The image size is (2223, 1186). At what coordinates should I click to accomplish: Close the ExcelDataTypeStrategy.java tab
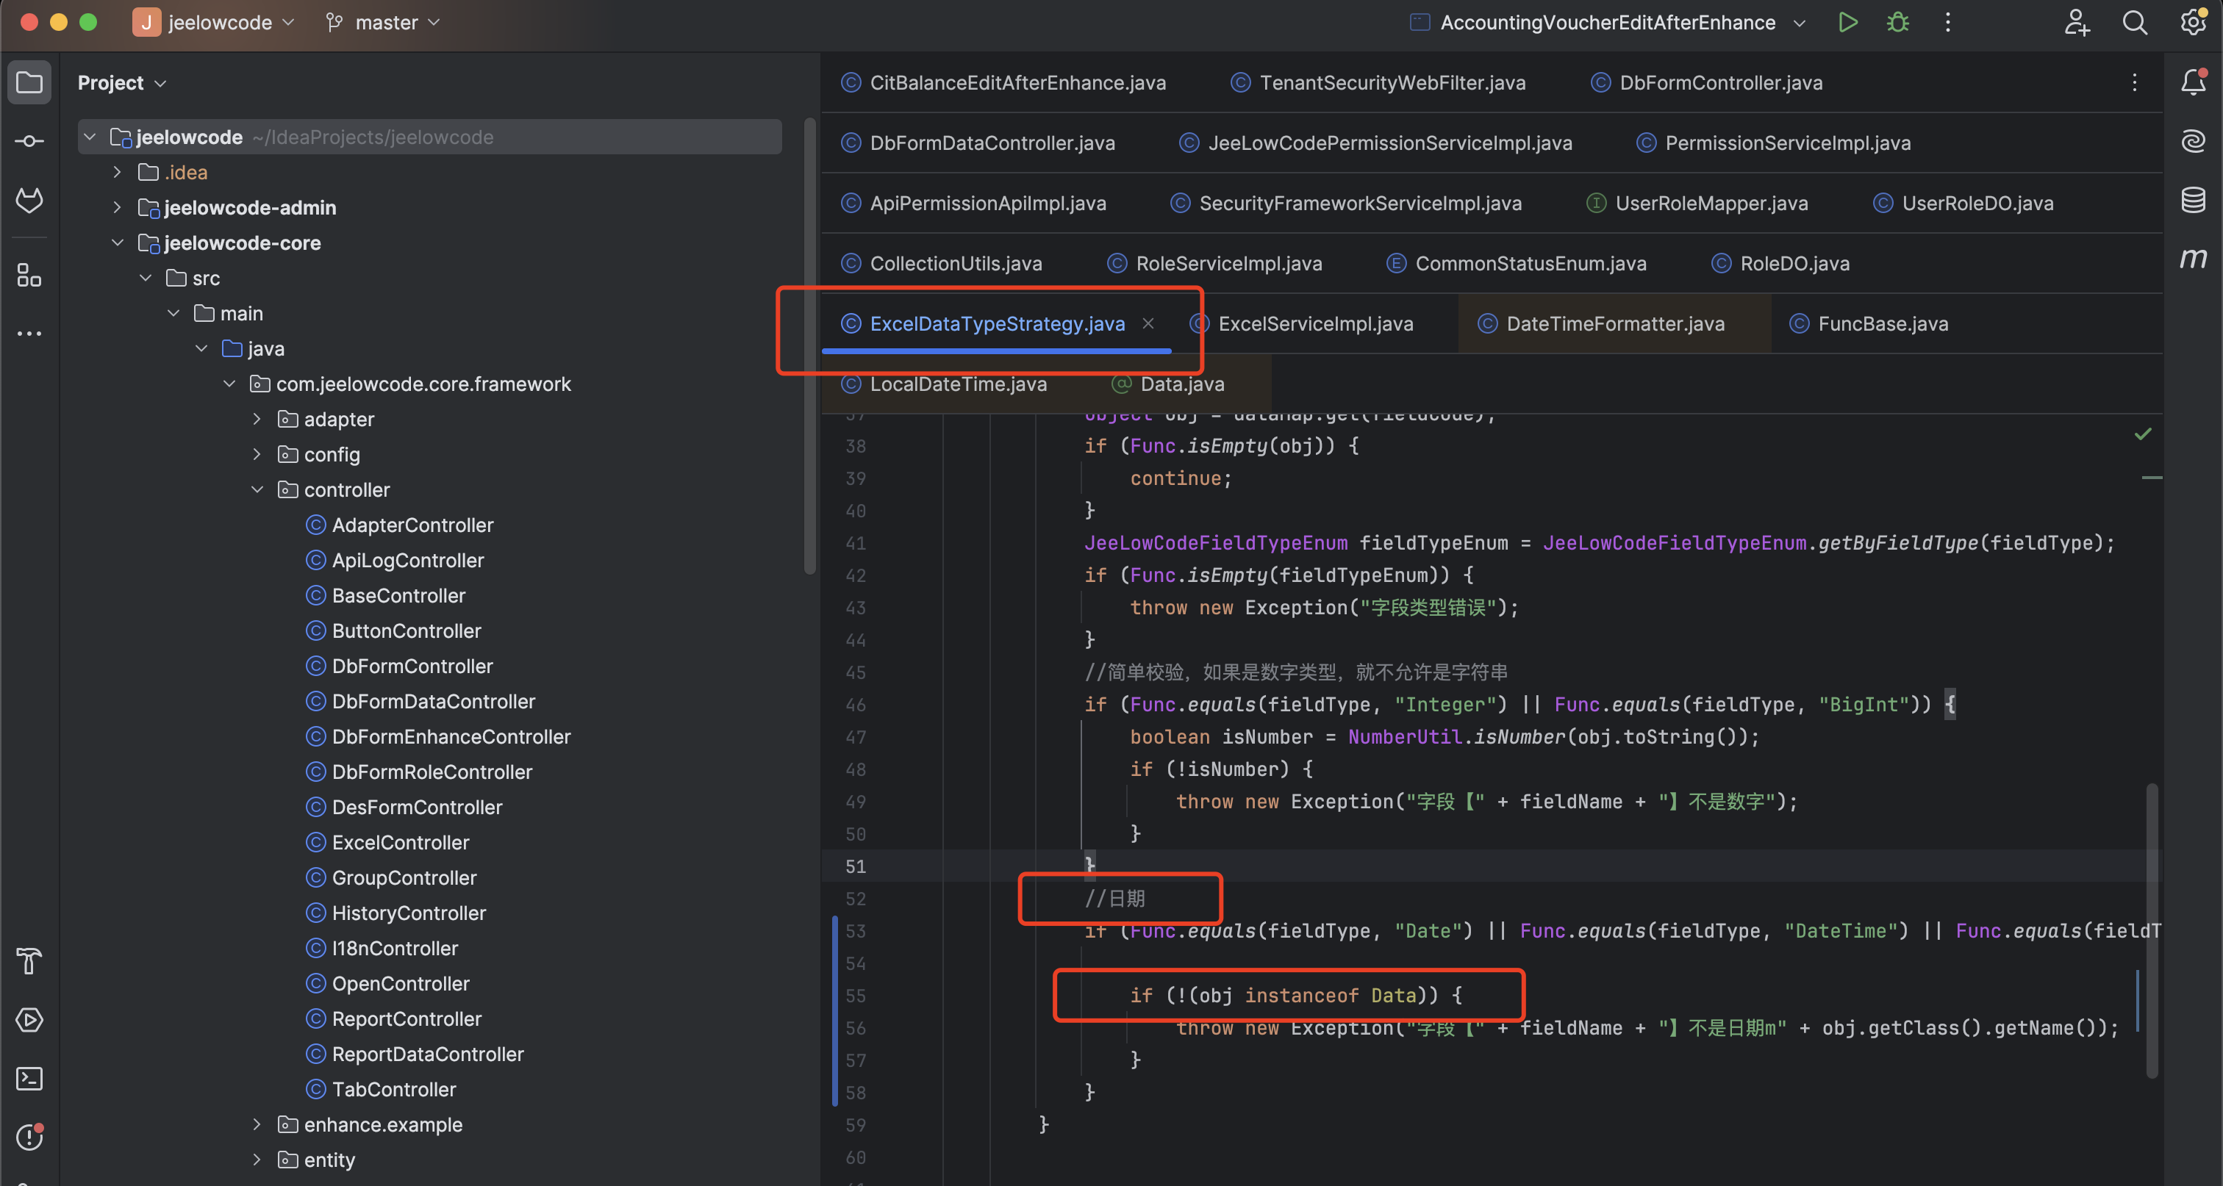click(1148, 323)
